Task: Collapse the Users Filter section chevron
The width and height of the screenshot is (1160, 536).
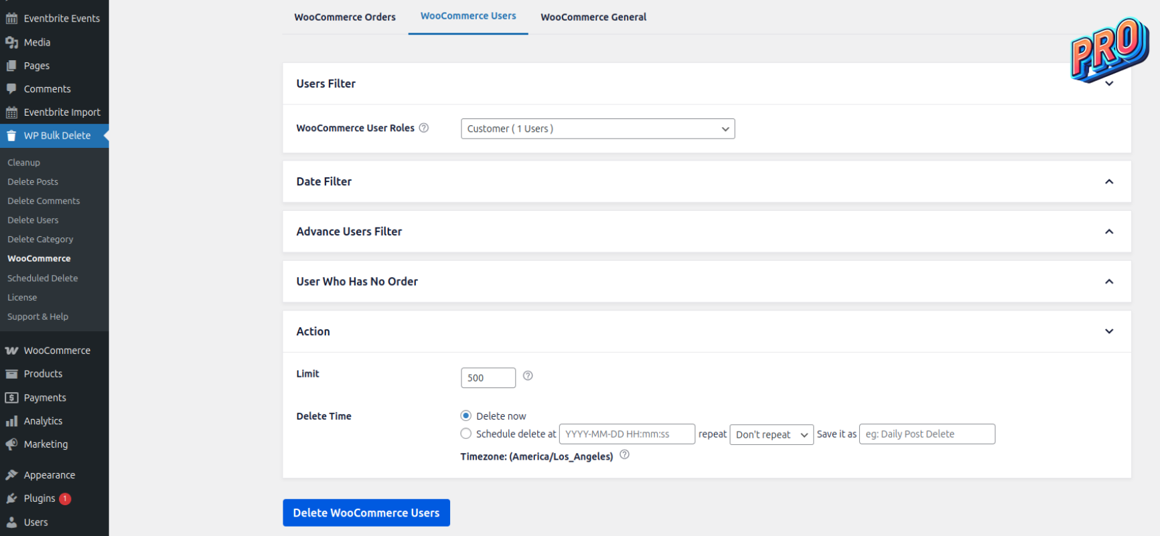Action: [x=1109, y=84]
